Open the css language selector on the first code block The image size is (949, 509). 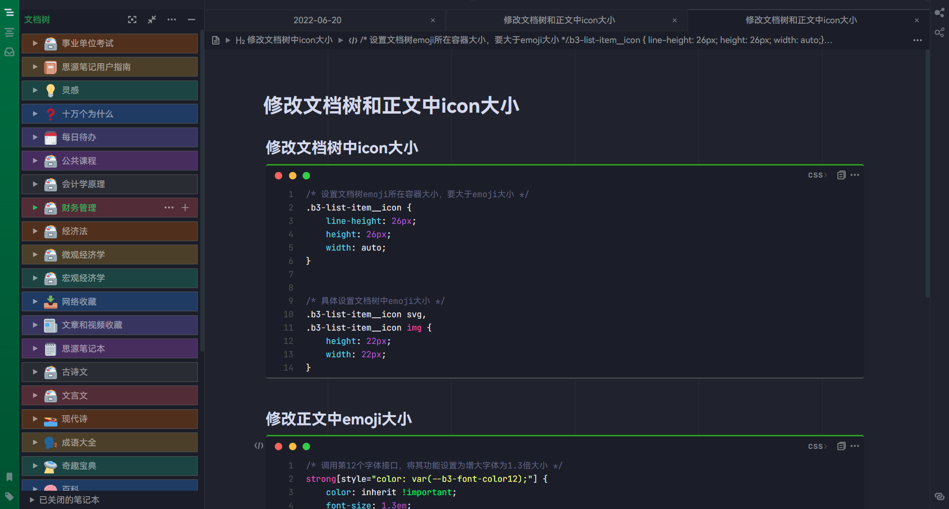click(817, 175)
